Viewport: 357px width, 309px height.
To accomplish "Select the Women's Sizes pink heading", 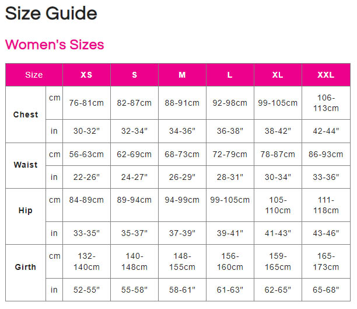I will [x=54, y=44].
